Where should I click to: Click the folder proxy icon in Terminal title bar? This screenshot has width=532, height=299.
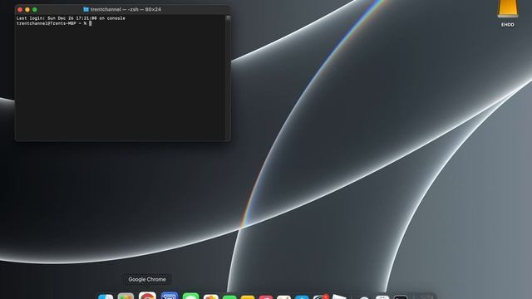click(86, 9)
